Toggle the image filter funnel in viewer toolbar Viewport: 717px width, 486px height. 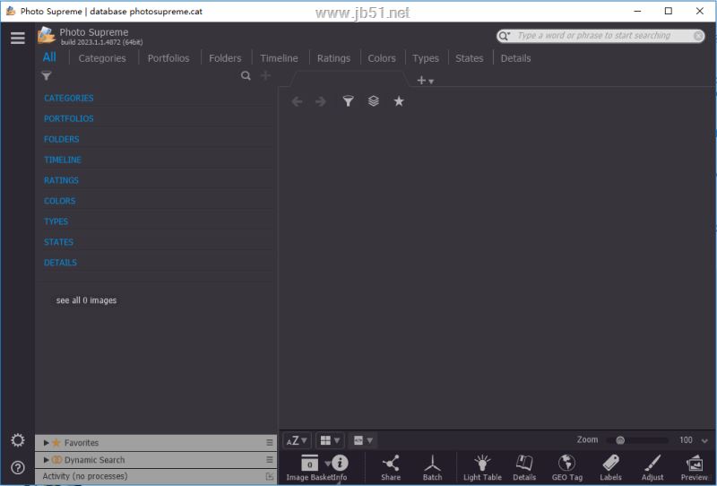[348, 101]
